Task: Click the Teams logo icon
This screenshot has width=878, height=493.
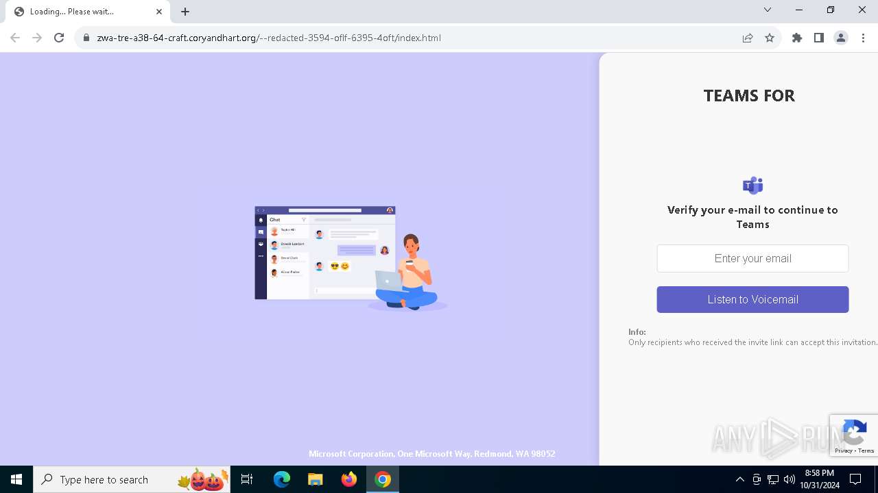Action: 752,185
